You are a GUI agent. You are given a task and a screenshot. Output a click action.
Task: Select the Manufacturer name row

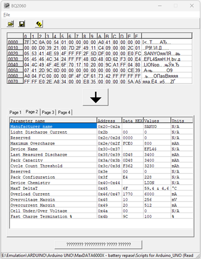[x=101, y=127]
